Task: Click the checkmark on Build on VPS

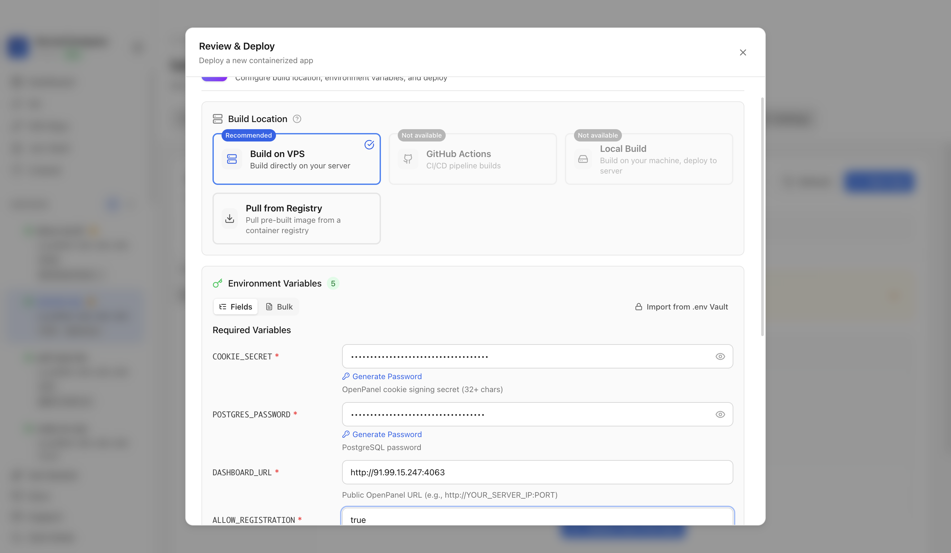Action: tap(369, 144)
